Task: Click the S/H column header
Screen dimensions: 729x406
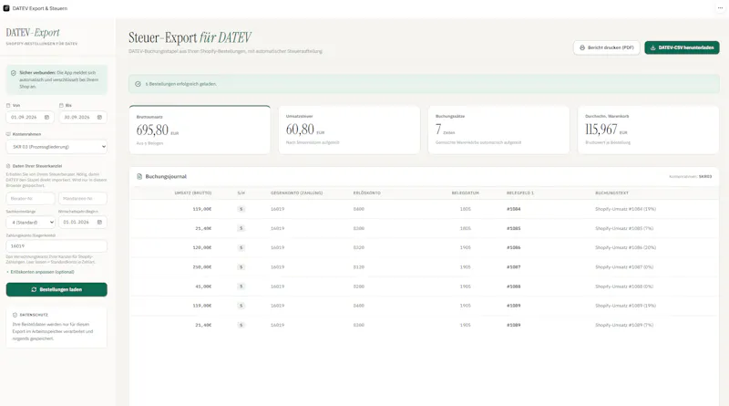Action: [x=241, y=193]
